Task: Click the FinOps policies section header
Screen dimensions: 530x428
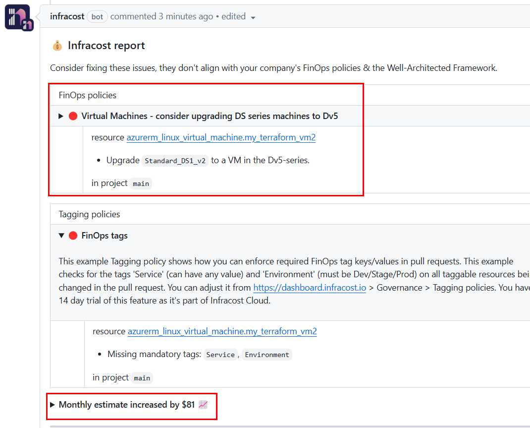Action: coord(88,95)
